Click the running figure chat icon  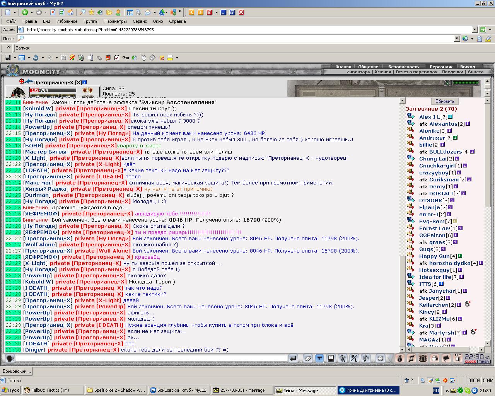[x=343, y=358]
